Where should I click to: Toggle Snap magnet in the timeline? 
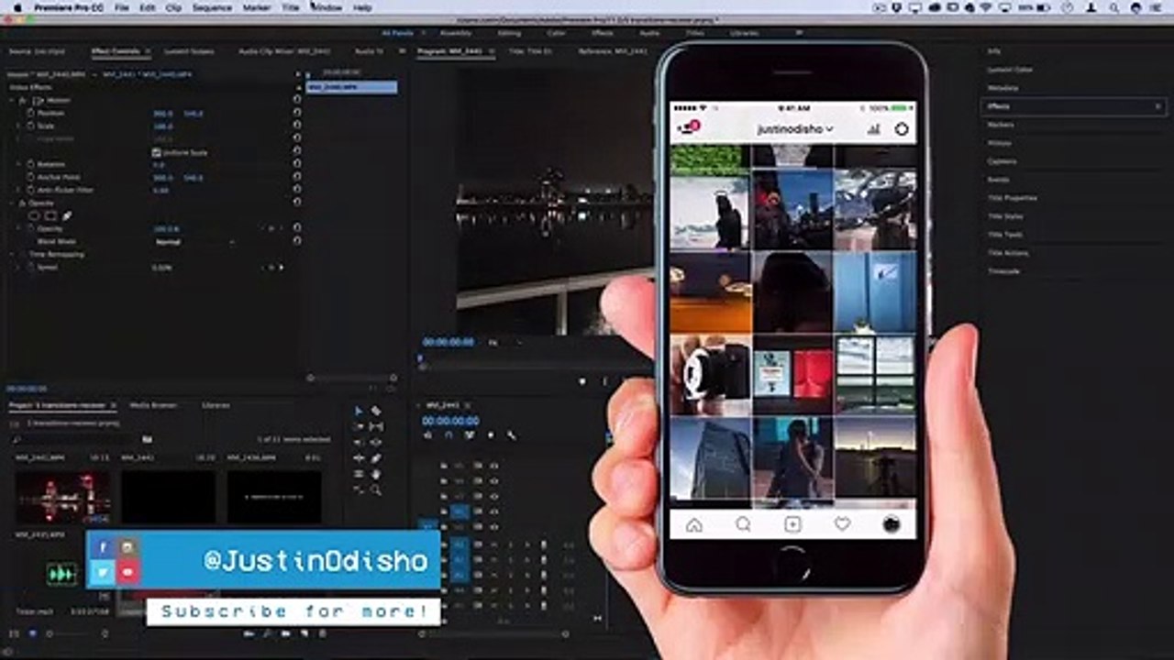pos(449,435)
